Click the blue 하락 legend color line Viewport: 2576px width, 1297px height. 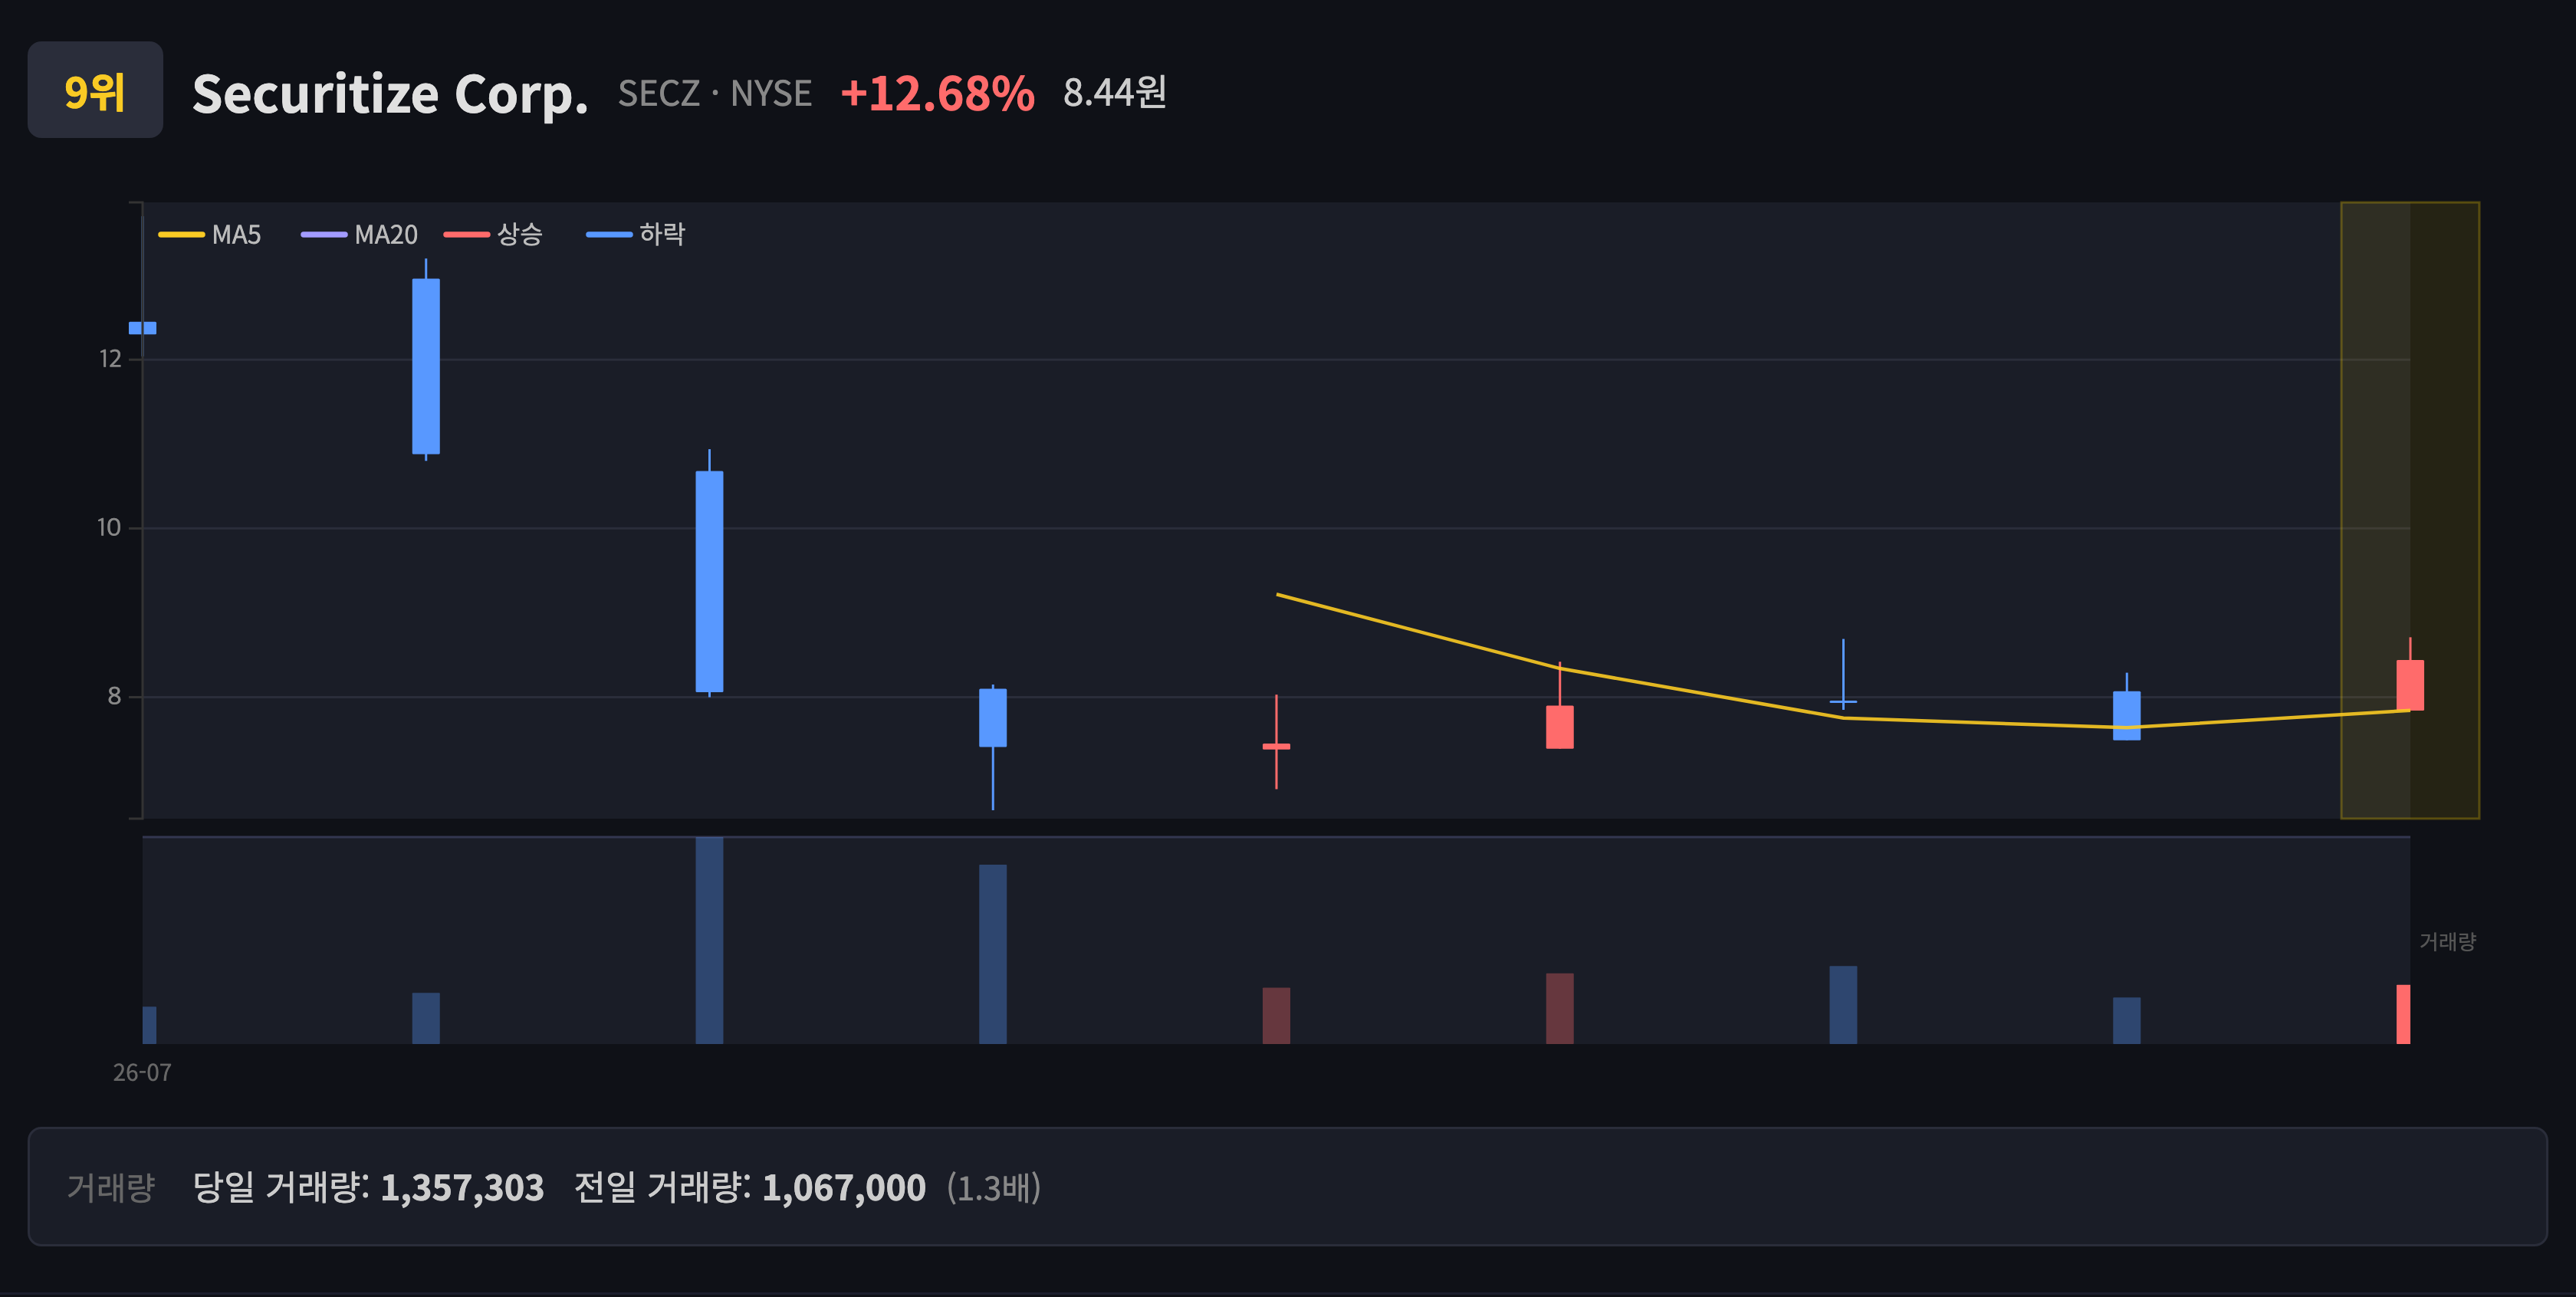pyautogui.click(x=609, y=235)
